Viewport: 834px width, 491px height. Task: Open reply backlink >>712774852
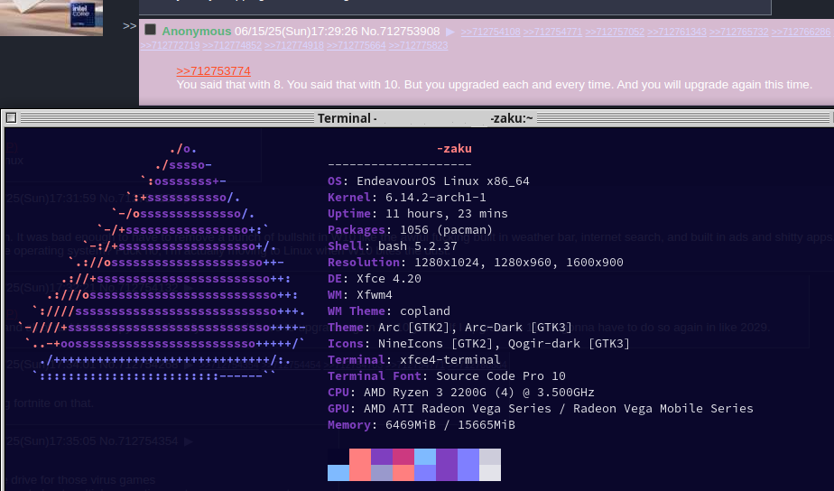(x=232, y=45)
